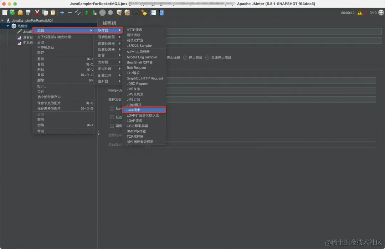
Task: Click the gray Stop test icon
Action: pos(102,12)
